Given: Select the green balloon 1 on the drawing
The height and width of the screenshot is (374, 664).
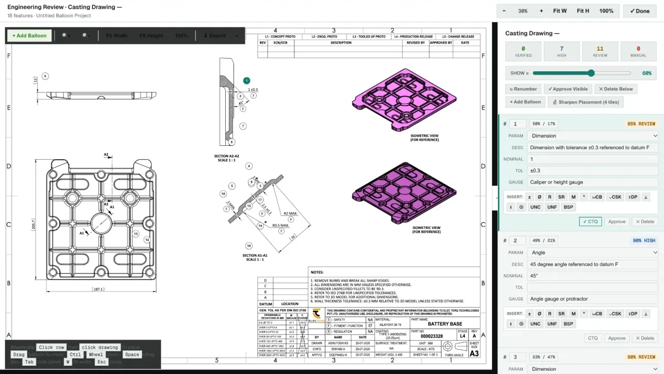Looking at the screenshot, I should point(246,81).
